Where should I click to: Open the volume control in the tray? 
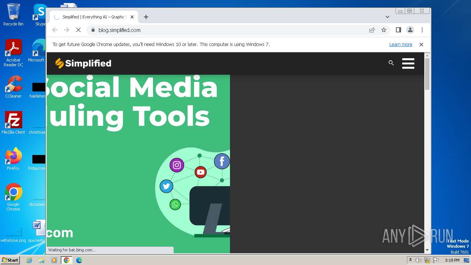point(418,260)
